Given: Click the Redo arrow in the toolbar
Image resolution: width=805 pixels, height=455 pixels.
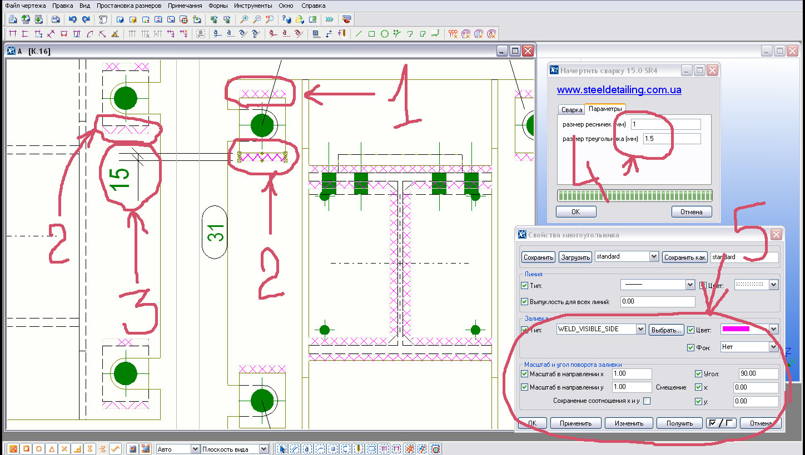Looking at the screenshot, I should 86,19.
